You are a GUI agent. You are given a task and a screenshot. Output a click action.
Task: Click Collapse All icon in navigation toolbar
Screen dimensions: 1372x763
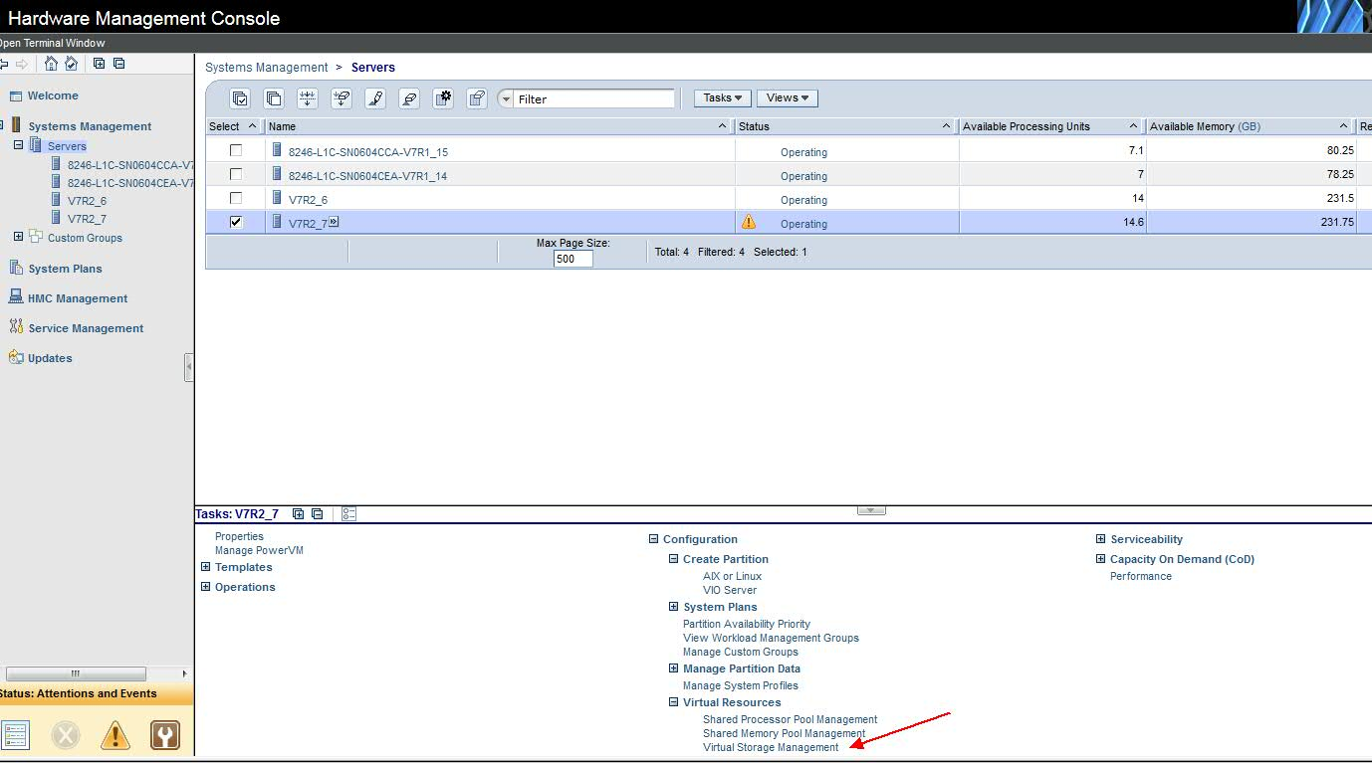[x=118, y=64]
